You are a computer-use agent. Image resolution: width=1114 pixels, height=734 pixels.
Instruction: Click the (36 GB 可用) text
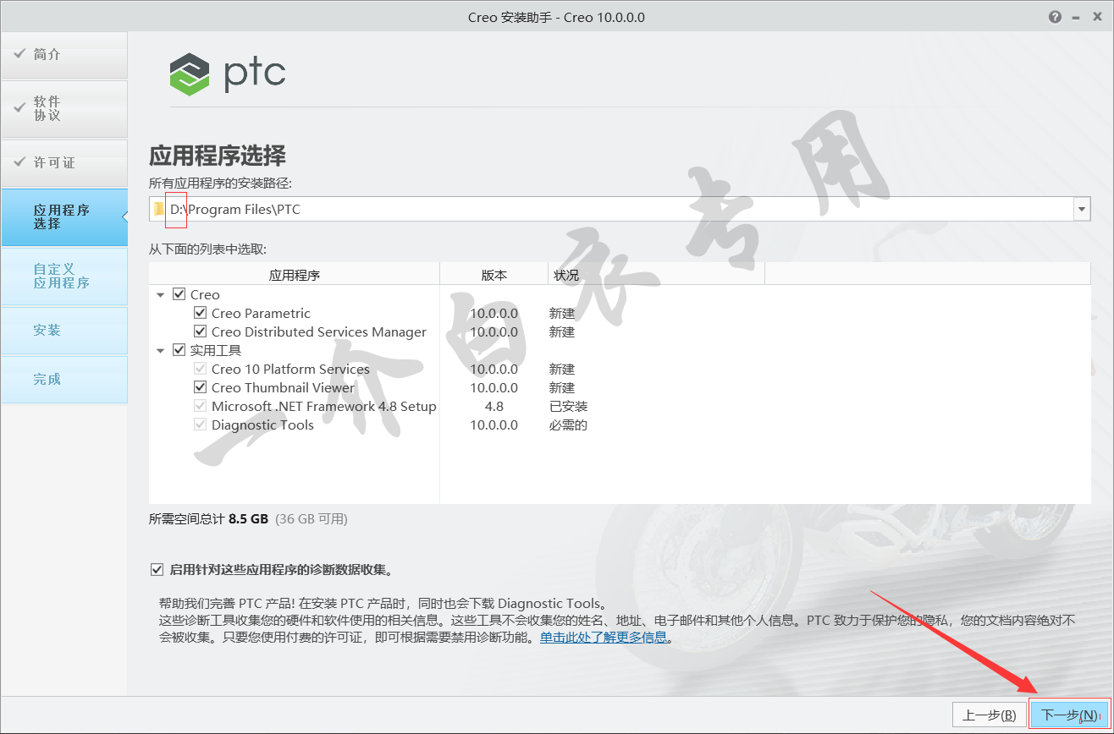tap(312, 518)
